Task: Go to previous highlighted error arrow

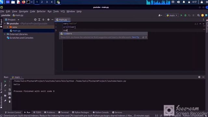Action: 200,24
